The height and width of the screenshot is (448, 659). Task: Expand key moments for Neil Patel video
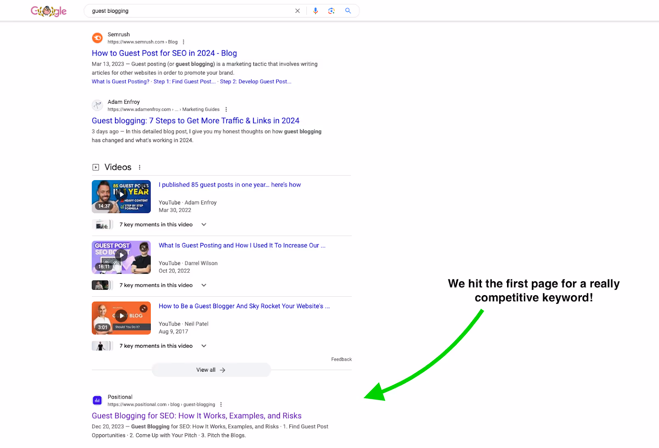tap(203, 346)
